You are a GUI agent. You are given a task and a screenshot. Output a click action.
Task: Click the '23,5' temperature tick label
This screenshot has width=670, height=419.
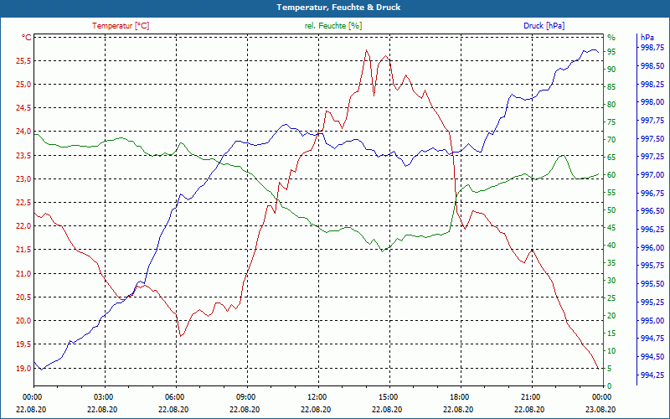(x=23, y=155)
